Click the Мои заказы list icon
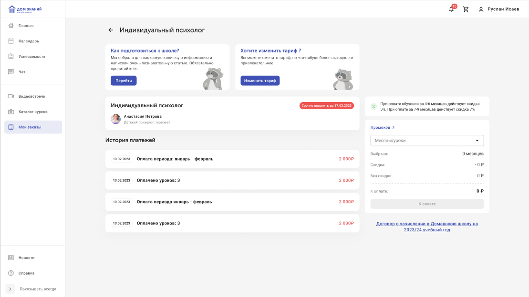Screen dimensions: 529x297 click(x=11, y=127)
